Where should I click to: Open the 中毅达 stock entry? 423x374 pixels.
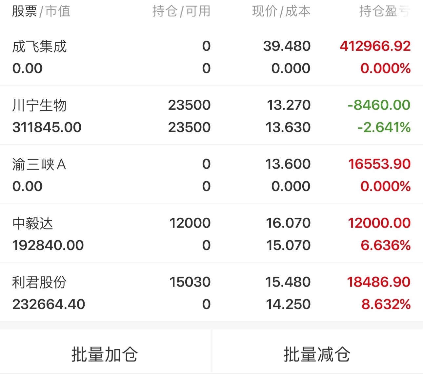click(x=32, y=224)
